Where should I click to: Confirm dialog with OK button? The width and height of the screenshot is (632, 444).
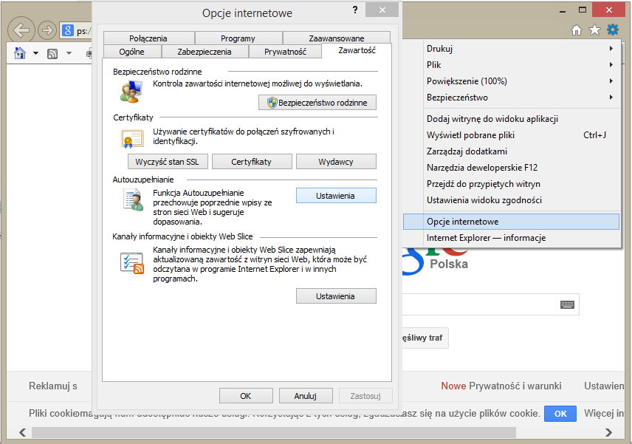[246, 396]
